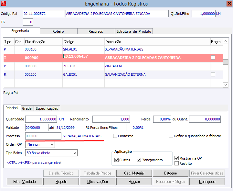Uncheck the Custos checkbox
Screen dimensions: 233x191
click(116, 160)
